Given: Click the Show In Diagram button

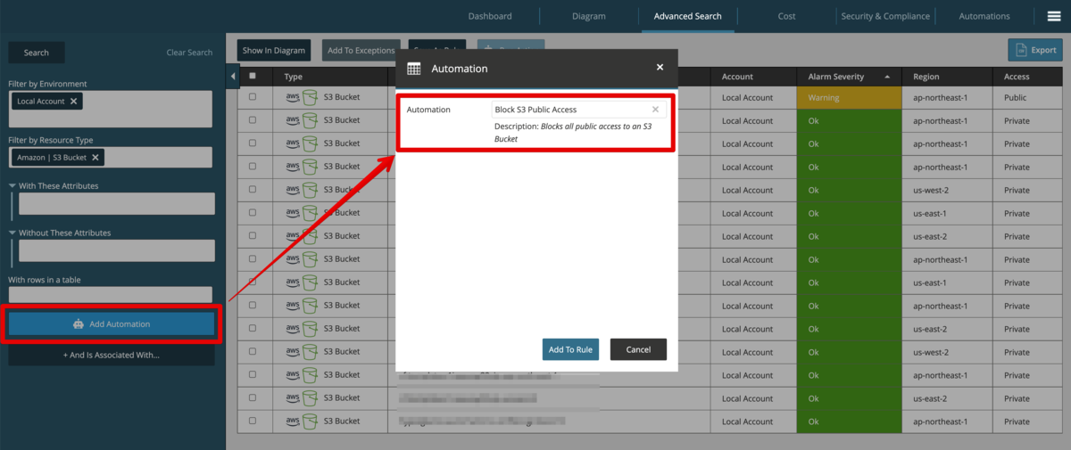Looking at the screenshot, I should [274, 51].
